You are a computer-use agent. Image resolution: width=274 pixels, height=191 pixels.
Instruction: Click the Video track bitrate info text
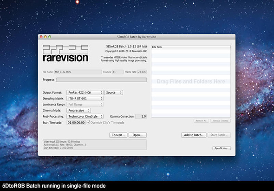pyautogui.click(x=62, y=141)
